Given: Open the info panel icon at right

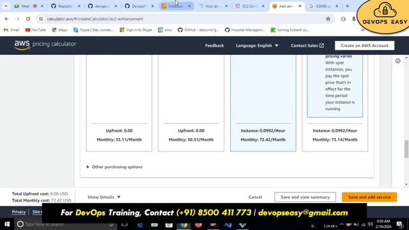Looking at the screenshot, I should tap(397, 61).
